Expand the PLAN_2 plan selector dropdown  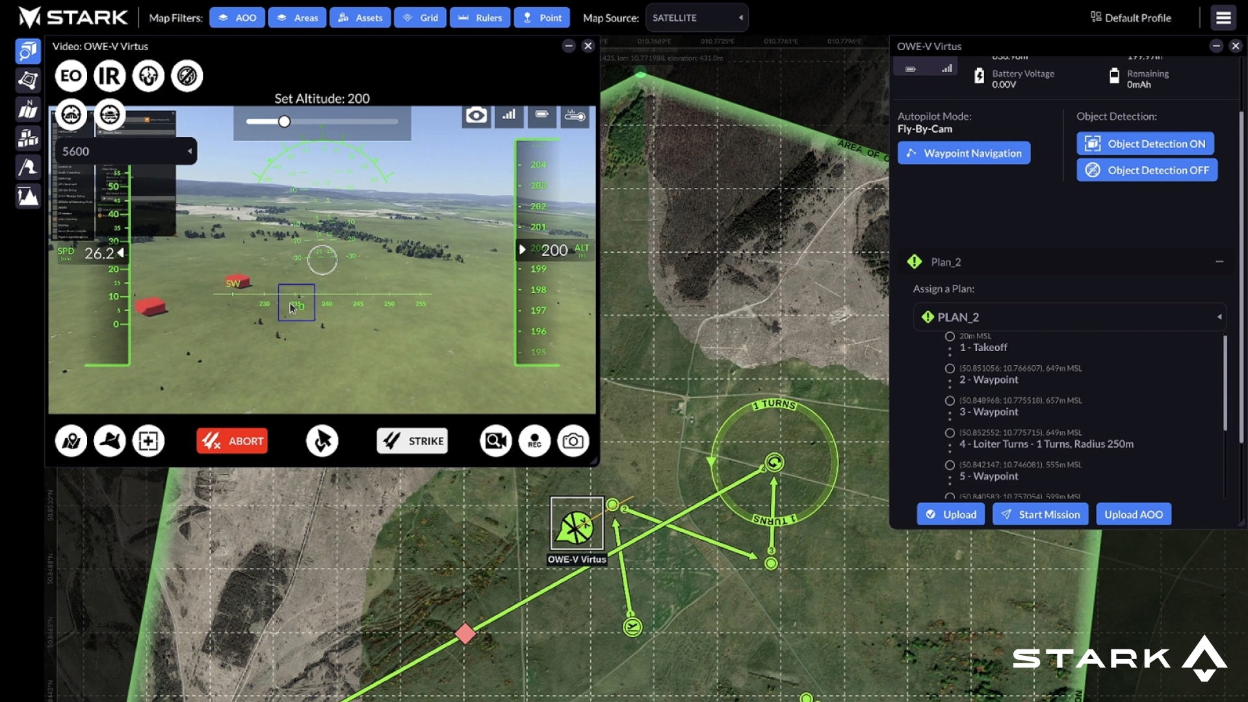[1069, 317]
